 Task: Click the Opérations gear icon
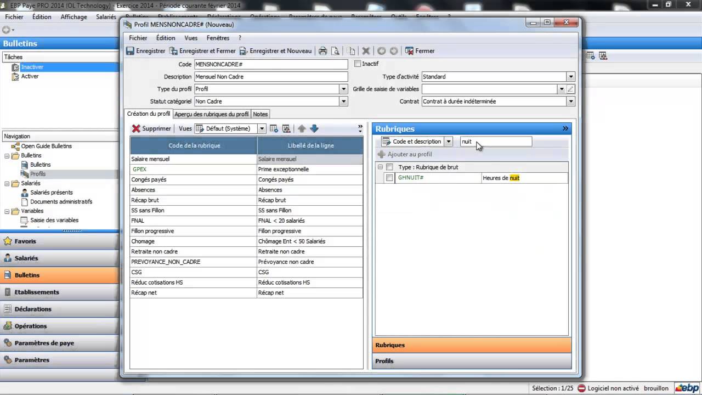click(x=7, y=326)
